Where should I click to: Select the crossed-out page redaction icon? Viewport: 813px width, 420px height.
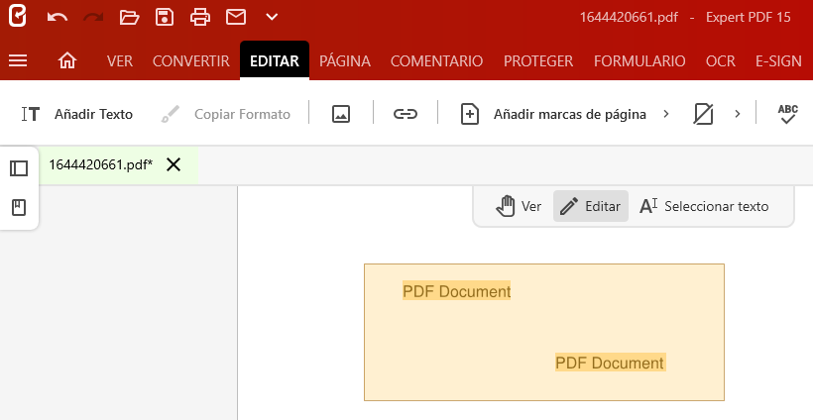pos(703,114)
